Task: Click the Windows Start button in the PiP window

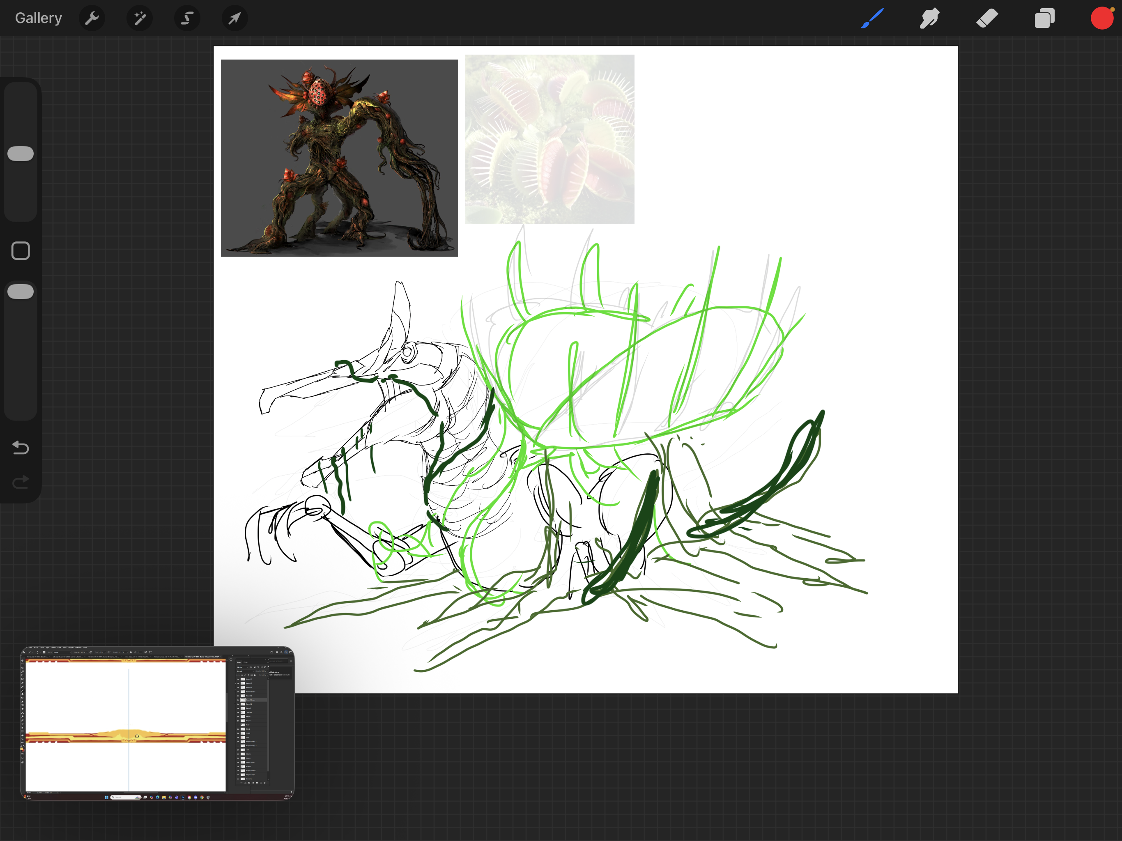Action: click(106, 797)
